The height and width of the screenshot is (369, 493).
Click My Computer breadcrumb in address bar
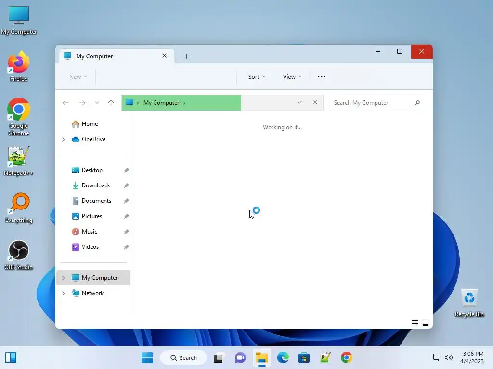[161, 103]
